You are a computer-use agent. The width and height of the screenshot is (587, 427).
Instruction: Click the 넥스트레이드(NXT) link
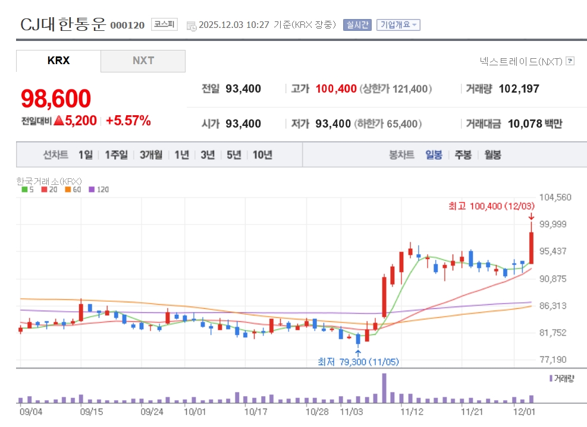tap(521, 61)
